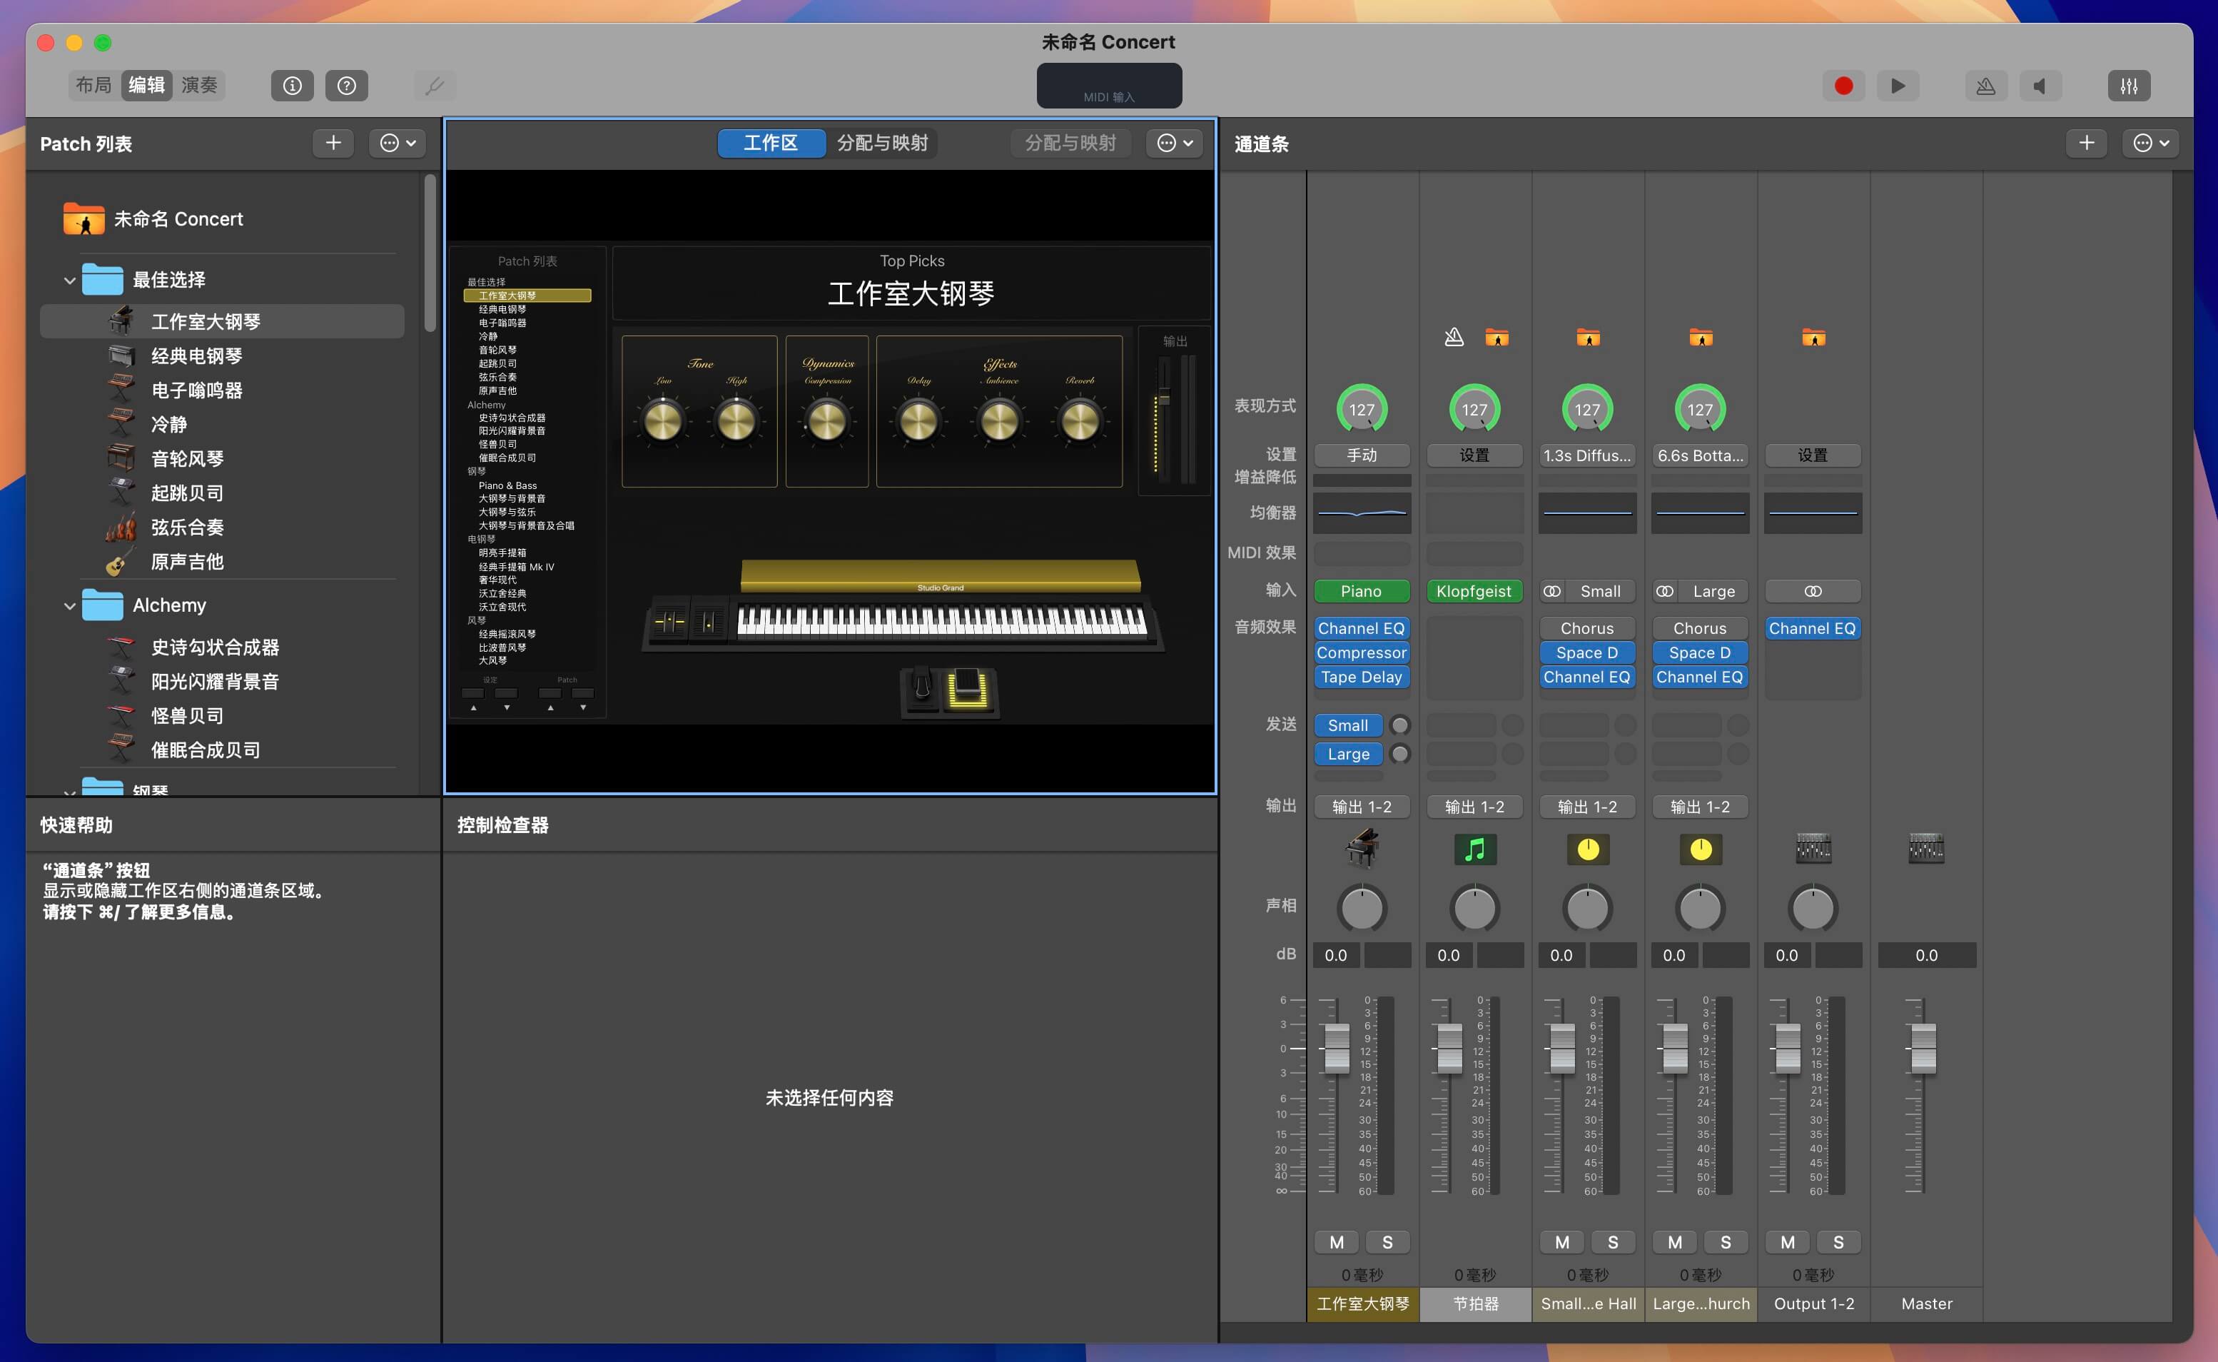Click the MIDI 输入 button
This screenshot has height=1362, width=2218.
tap(1108, 86)
